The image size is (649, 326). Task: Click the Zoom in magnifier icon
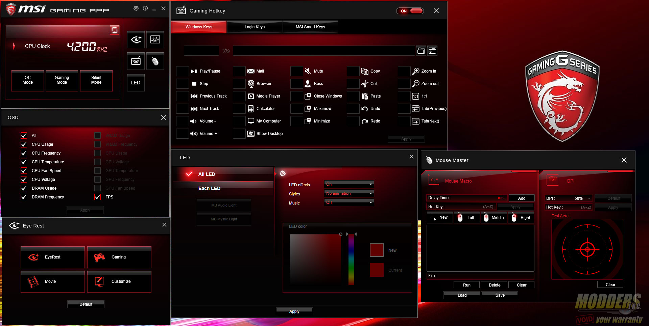coord(416,71)
